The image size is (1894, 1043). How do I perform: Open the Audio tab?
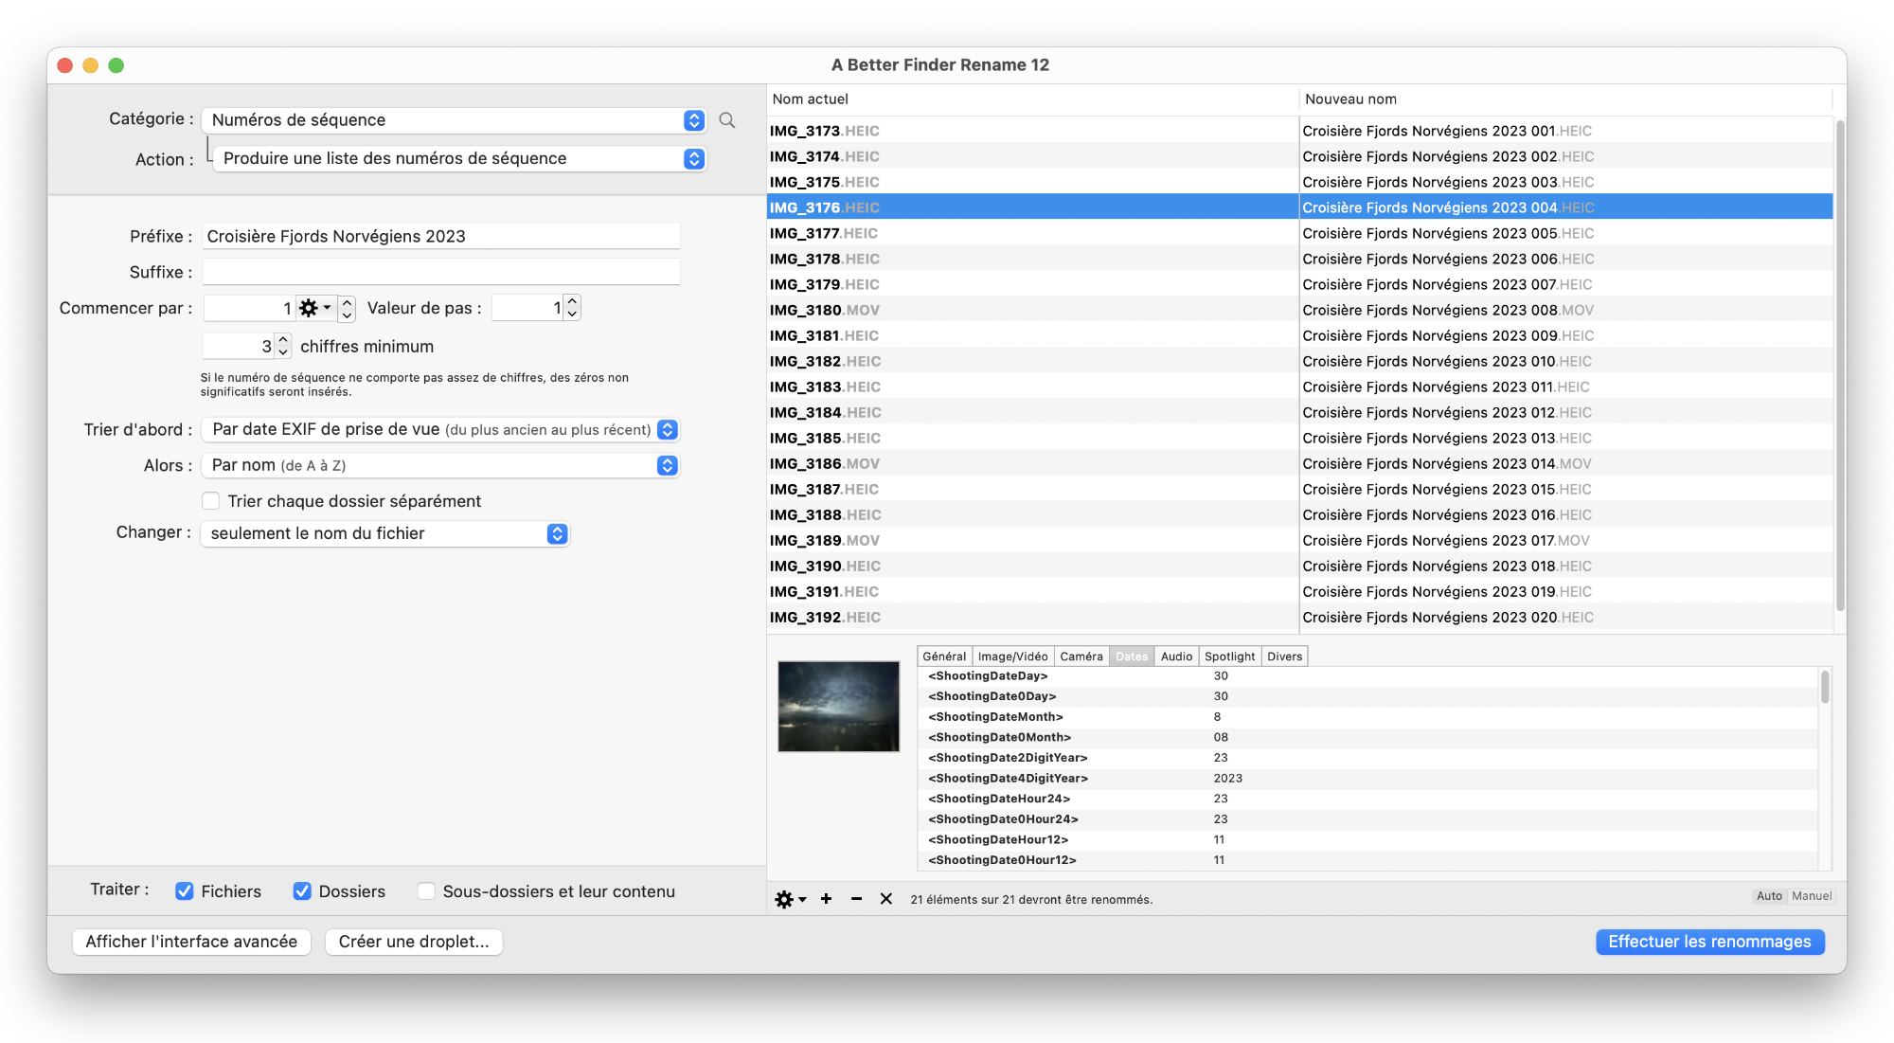tap(1176, 656)
